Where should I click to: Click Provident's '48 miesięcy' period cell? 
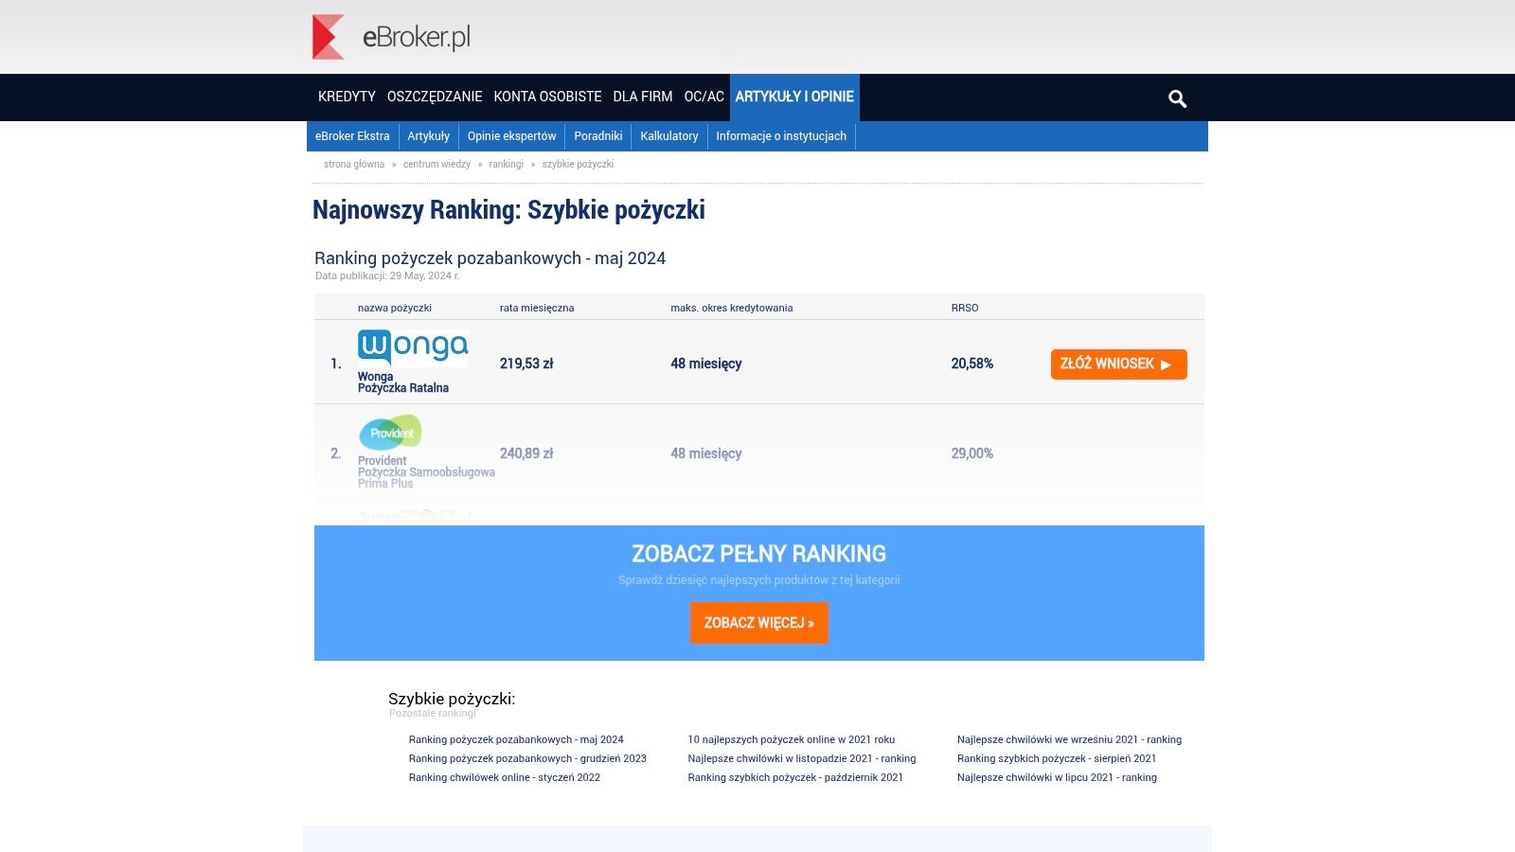pos(706,453)
